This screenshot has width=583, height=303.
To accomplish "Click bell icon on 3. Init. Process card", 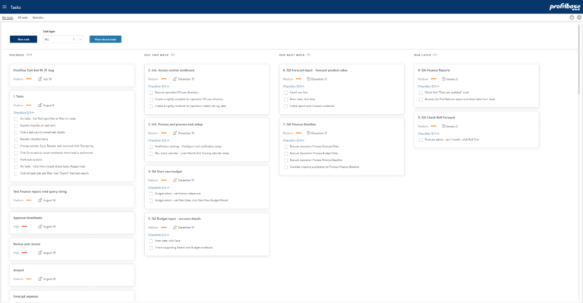I will [175, 133].
